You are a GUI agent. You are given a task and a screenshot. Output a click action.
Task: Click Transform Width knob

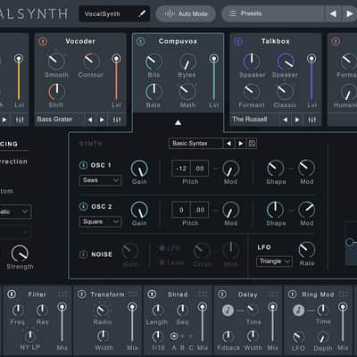pyautogui.click(x=103, y=336)
